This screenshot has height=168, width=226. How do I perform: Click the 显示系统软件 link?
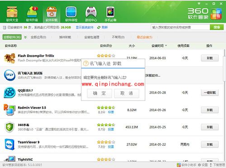(85, 28)
